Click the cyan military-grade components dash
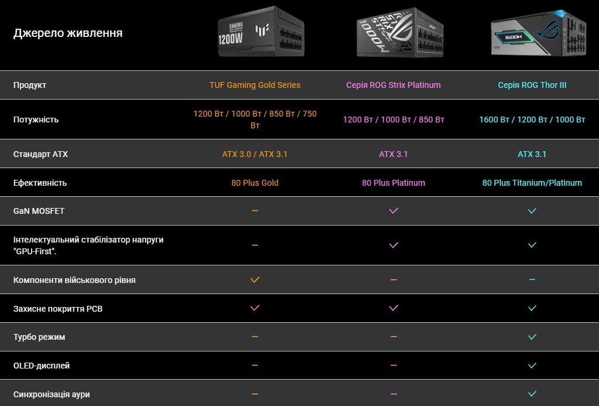Image resolution: width=599 pixels, height=406 pixels. click(532, 280)
